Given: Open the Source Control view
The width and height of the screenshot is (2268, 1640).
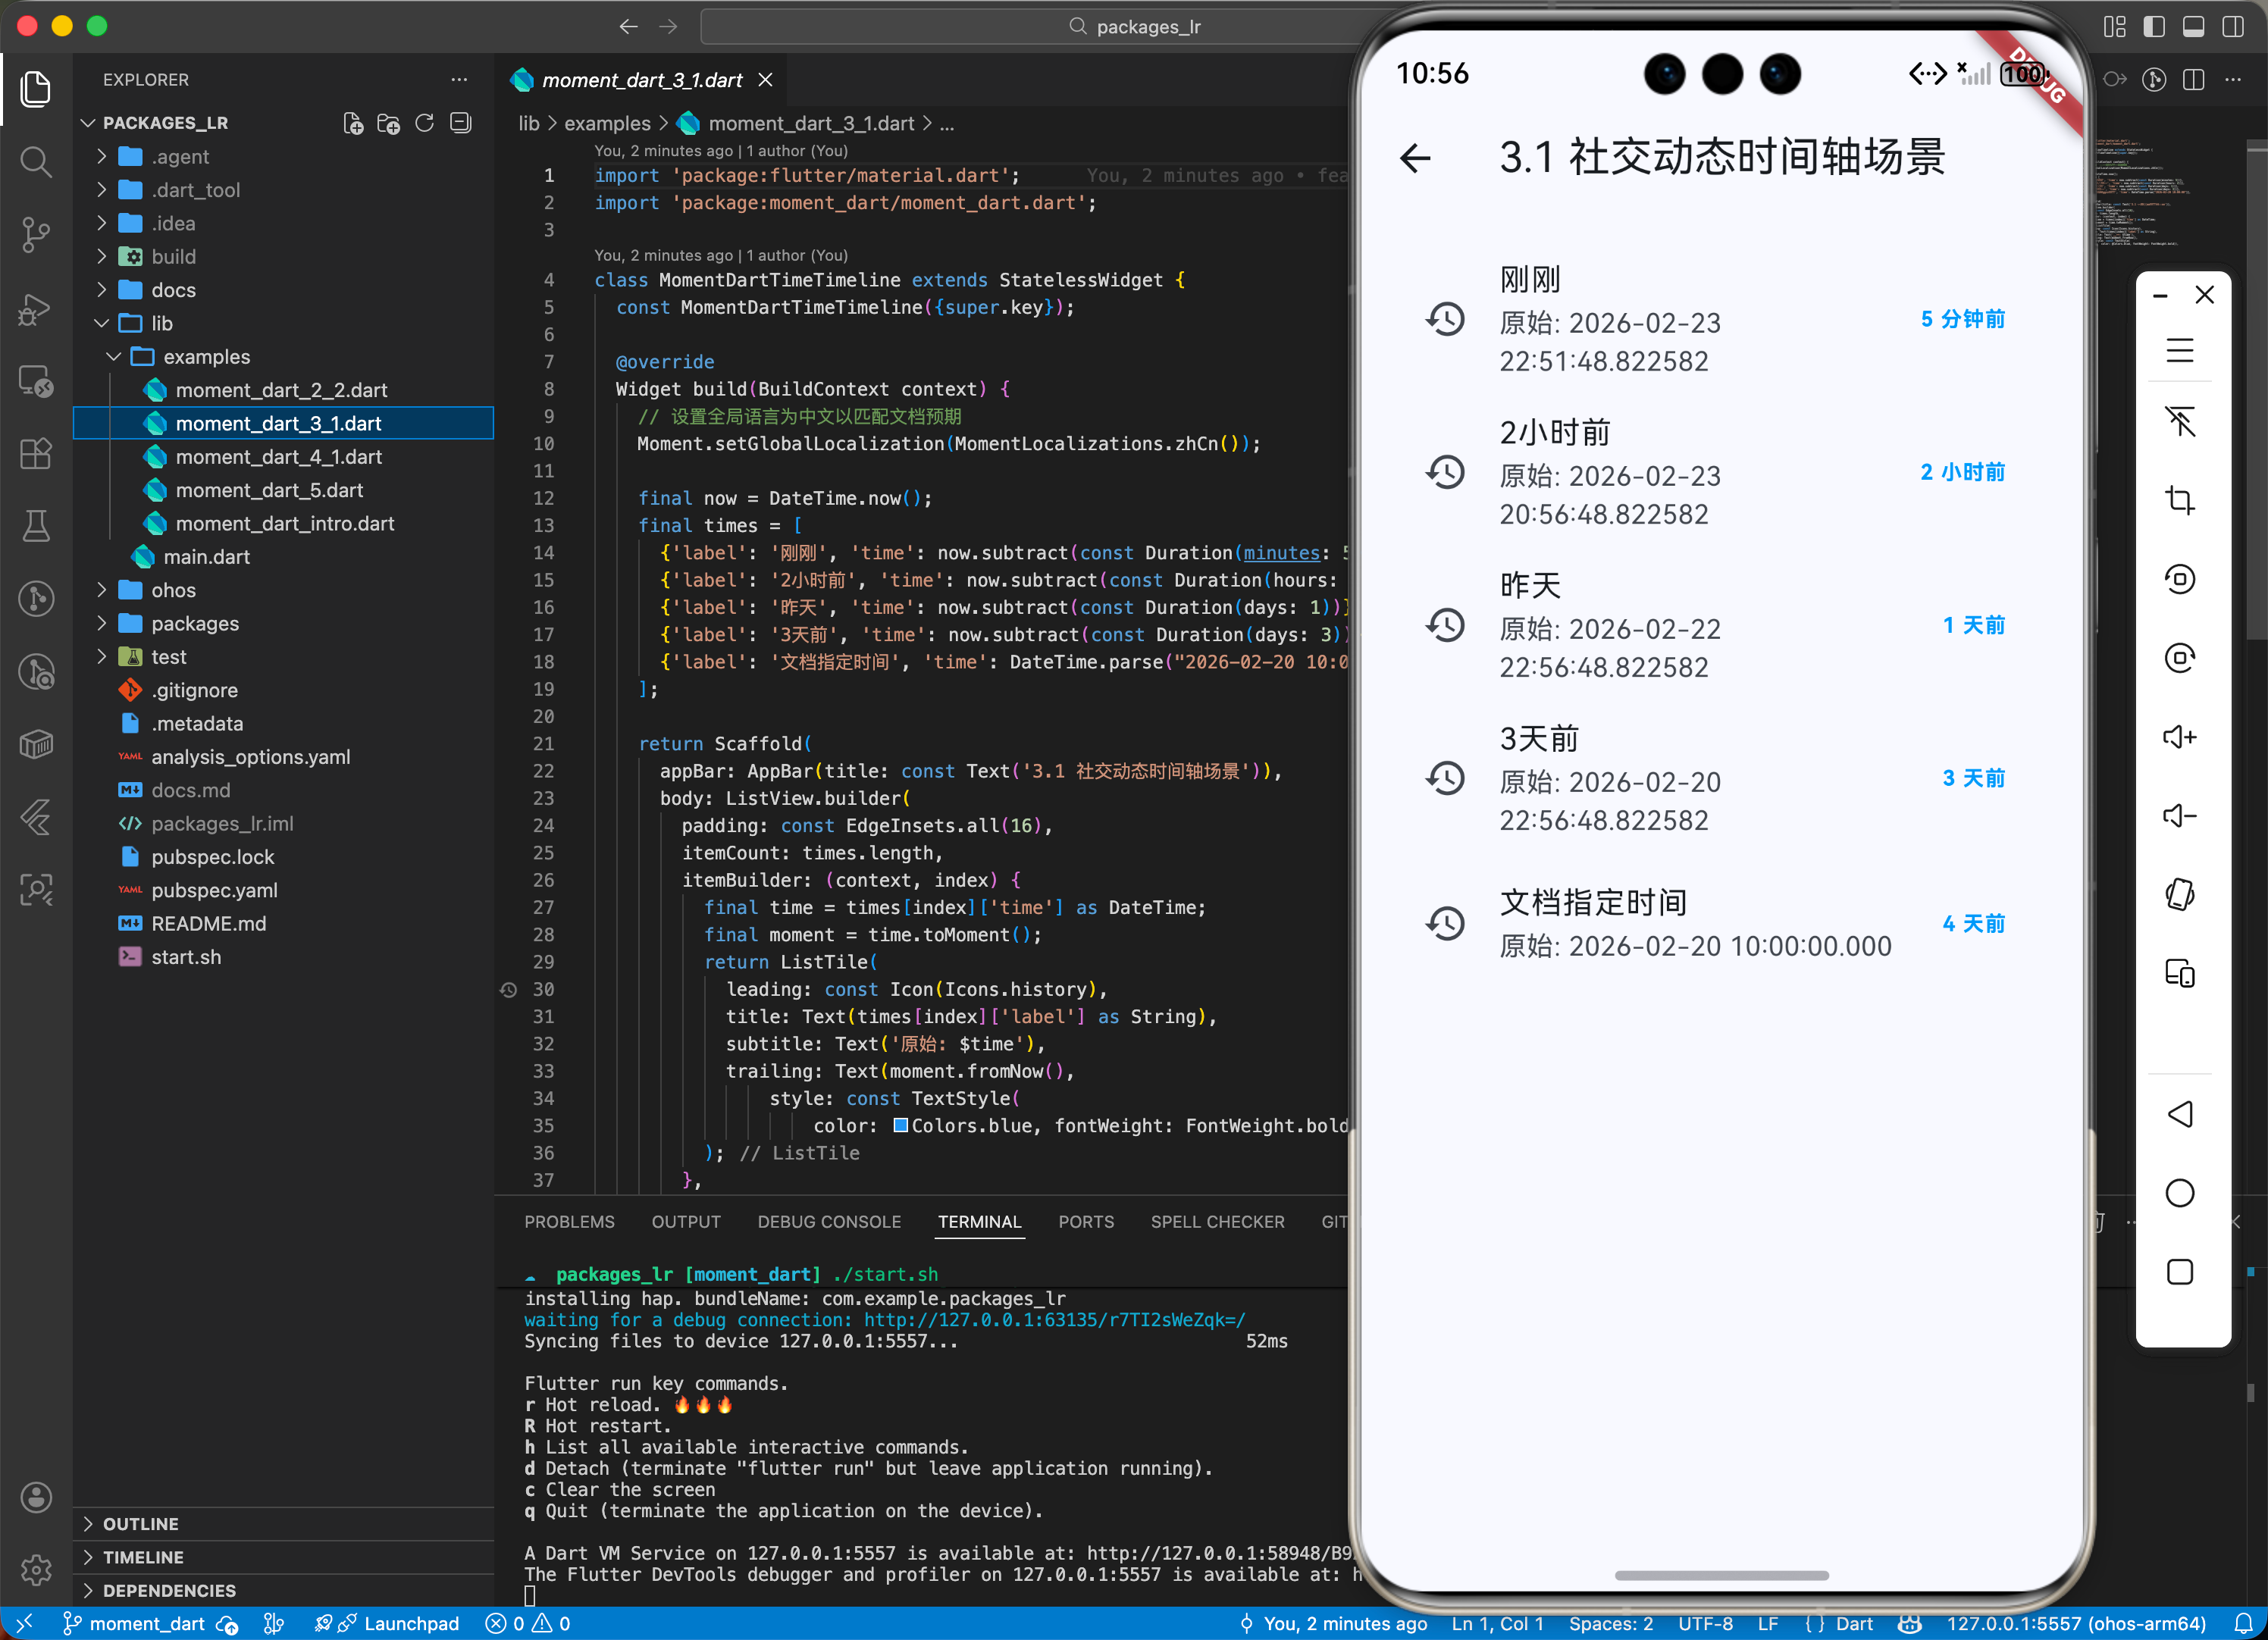Looking at the screenshot, I should pos(36,235).
